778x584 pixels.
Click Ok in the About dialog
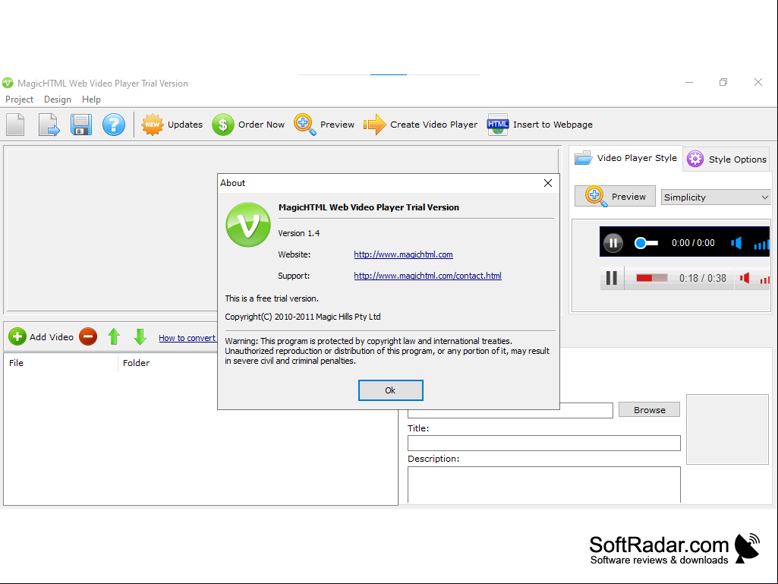point(390,390)
